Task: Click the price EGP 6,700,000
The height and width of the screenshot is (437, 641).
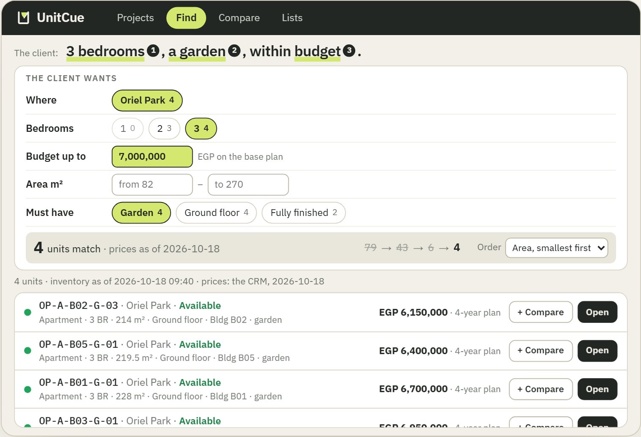Action: [x=413, y=389]
